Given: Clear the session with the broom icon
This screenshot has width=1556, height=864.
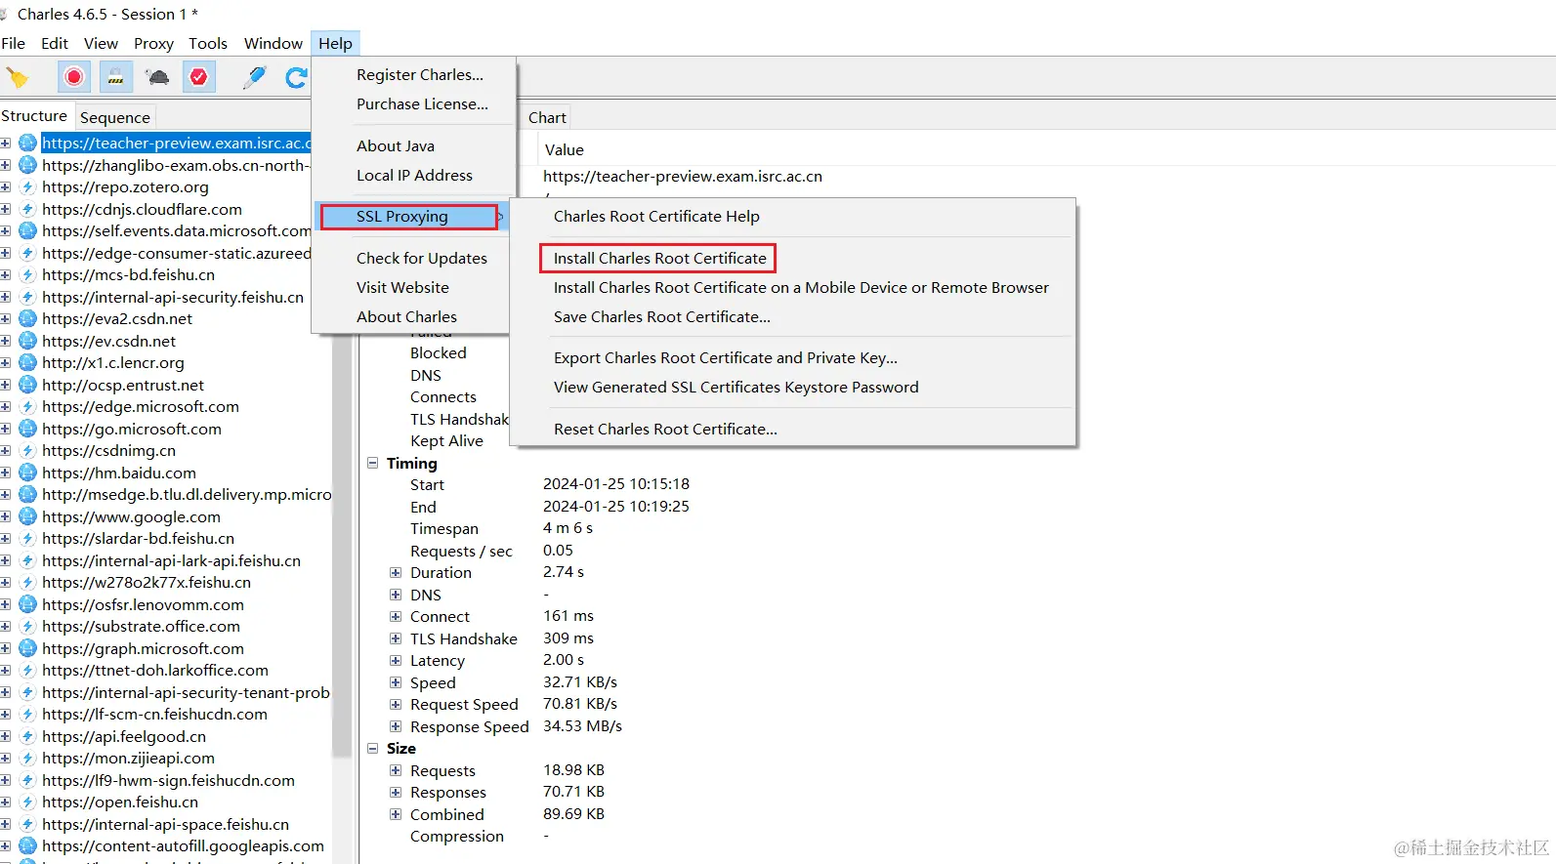Looking at the screenshot, I should coord(18,77).
